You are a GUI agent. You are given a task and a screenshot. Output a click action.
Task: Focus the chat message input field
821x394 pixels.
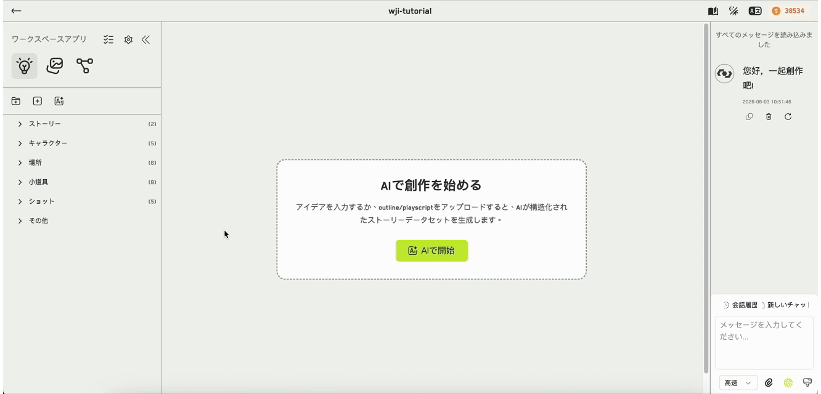click(x=764, y=342)
